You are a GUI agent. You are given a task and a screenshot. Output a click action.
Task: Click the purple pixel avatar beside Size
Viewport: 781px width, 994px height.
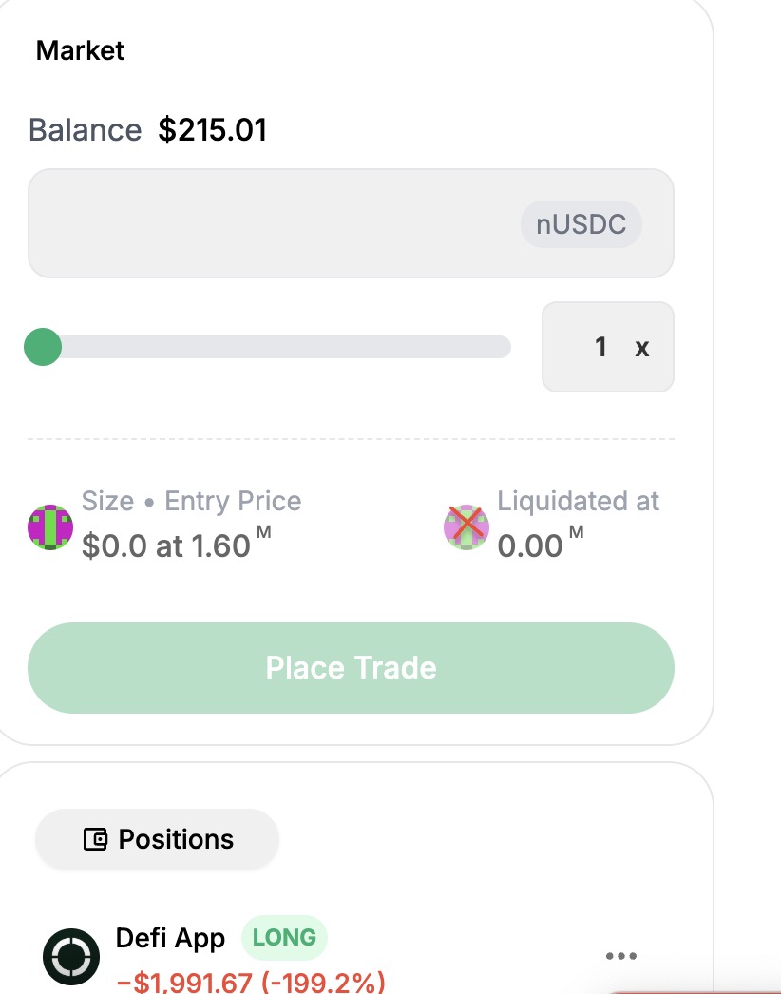coord(50,526)
